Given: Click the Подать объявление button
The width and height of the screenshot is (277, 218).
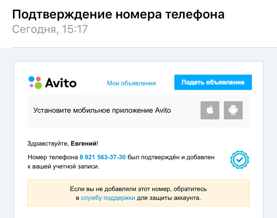Looking at the screenshot, I should (x=213, y=82).
